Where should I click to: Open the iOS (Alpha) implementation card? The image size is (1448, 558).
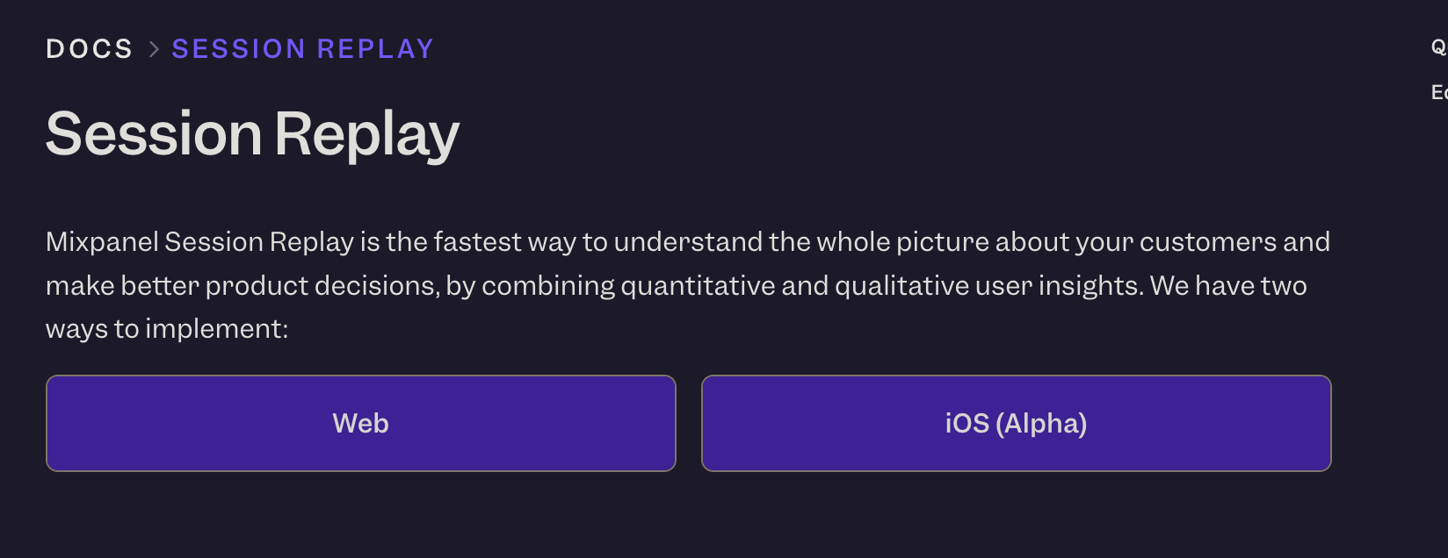pyautogui.click(x=1016, y=423)
